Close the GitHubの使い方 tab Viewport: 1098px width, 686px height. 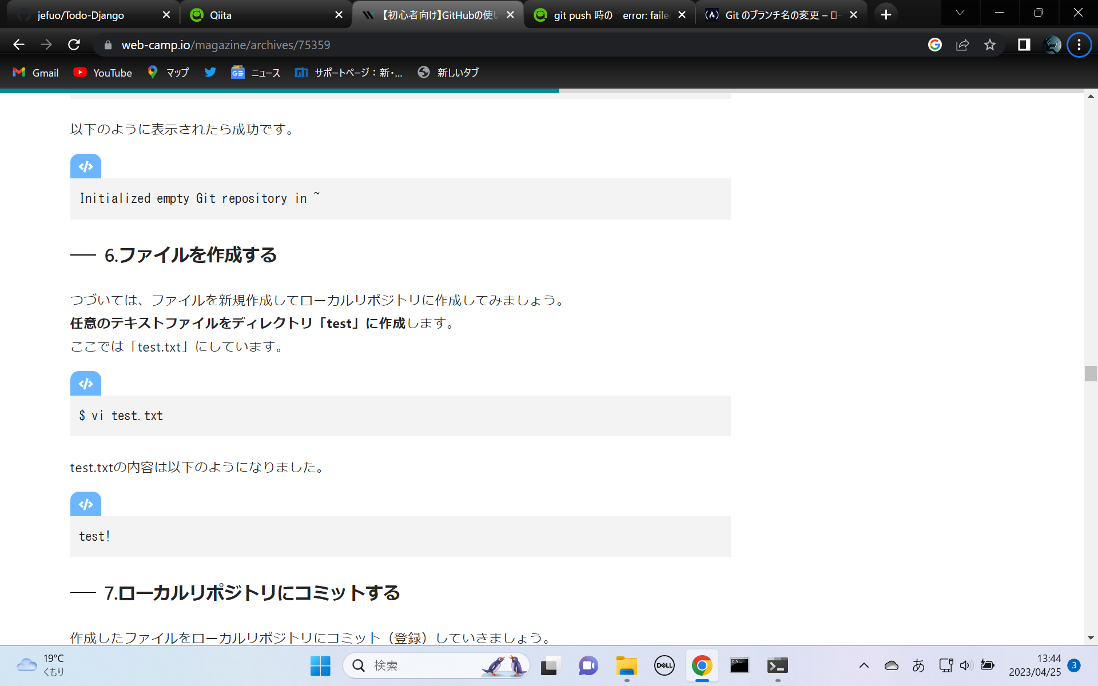coord(511,15)
